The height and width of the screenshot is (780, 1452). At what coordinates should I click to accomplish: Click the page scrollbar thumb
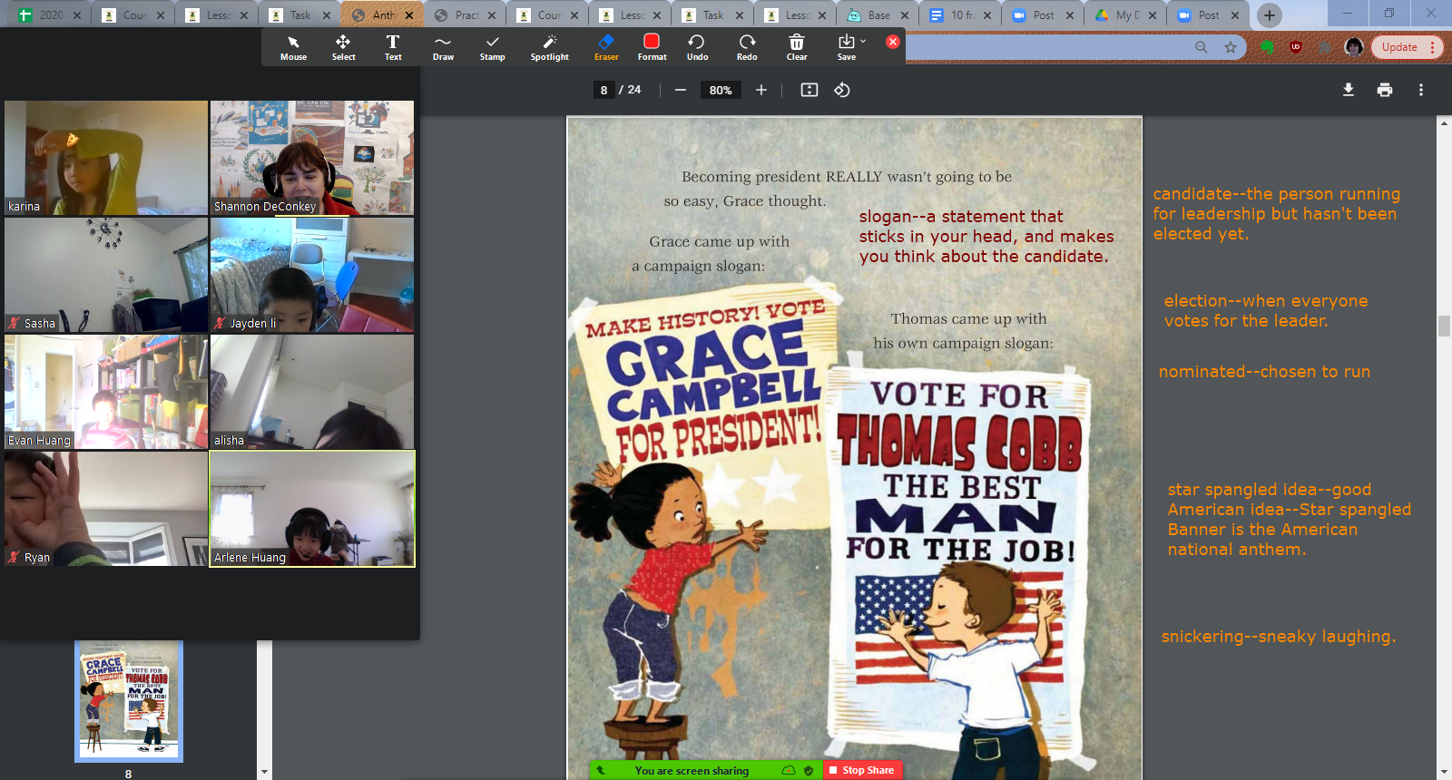click(x=1444, y=326)
